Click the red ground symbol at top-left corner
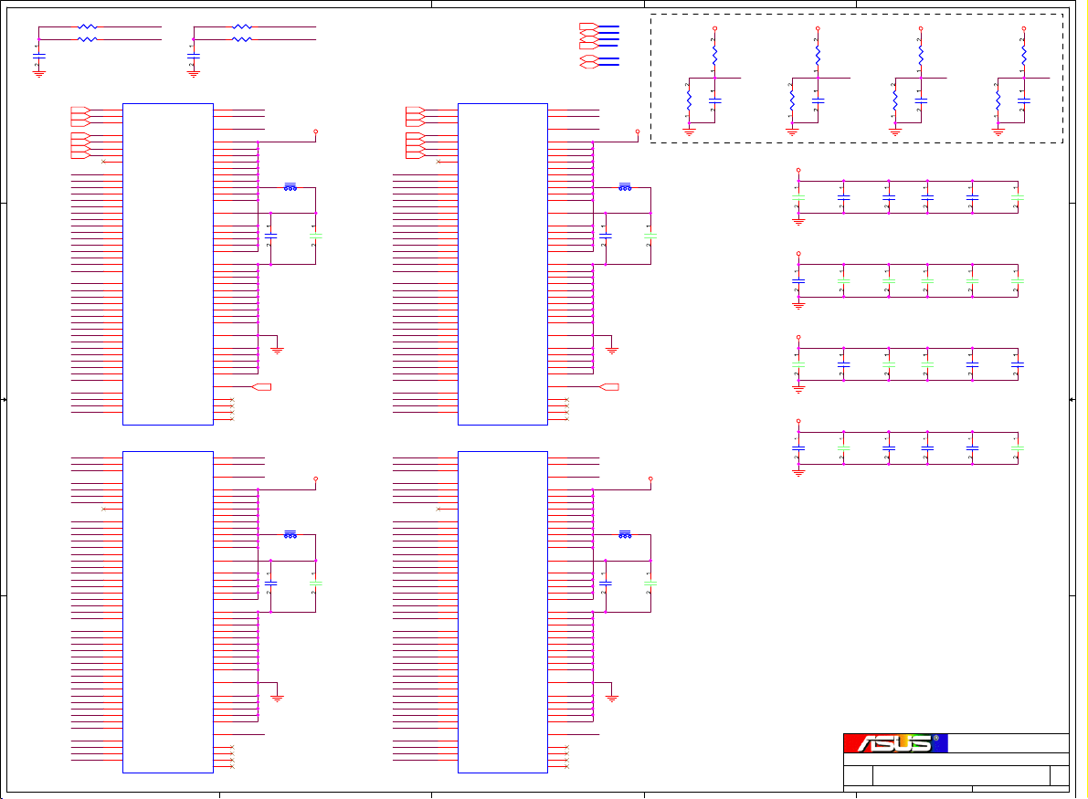 pos(38,73)
